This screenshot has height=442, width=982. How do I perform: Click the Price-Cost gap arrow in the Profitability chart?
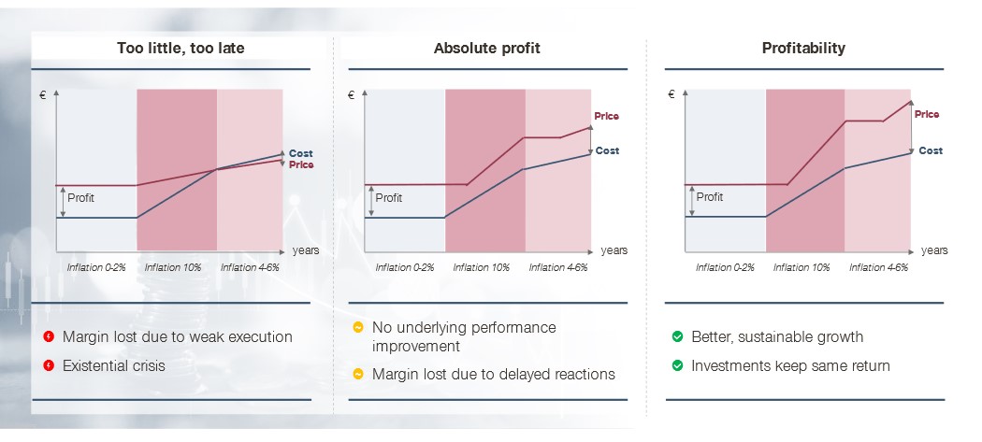[911, 126]
